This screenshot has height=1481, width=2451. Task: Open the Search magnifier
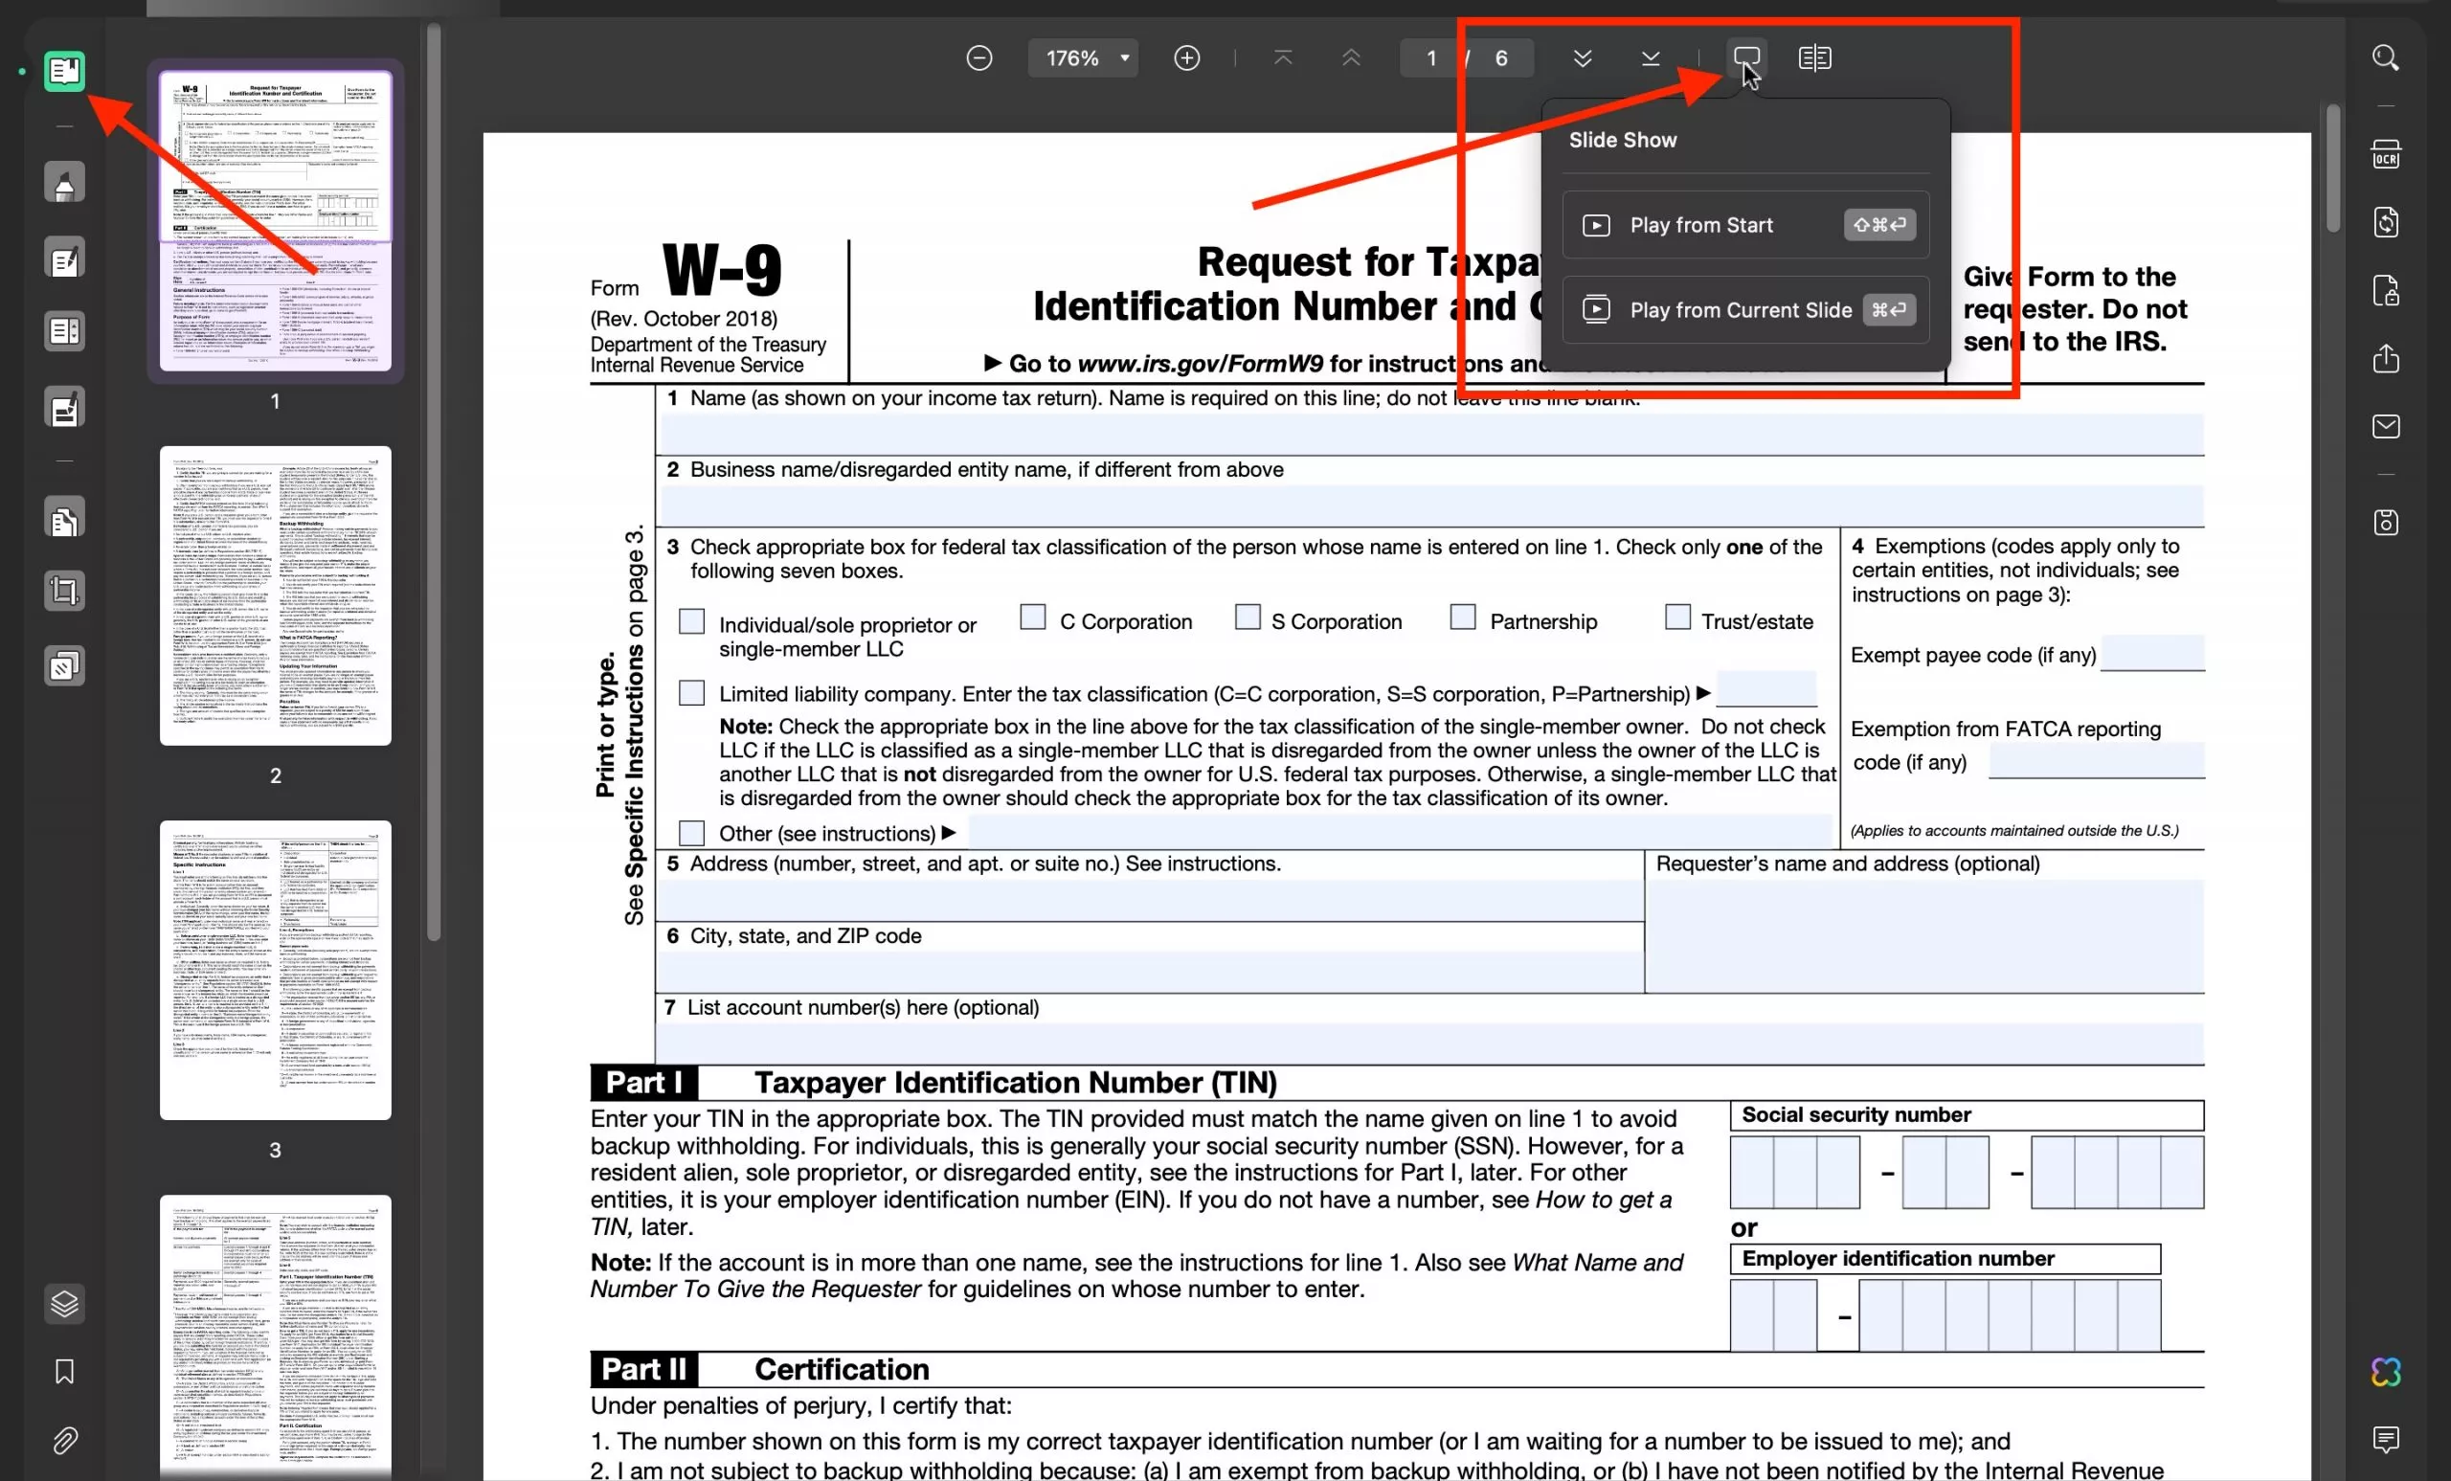(x=2385, y=57)
